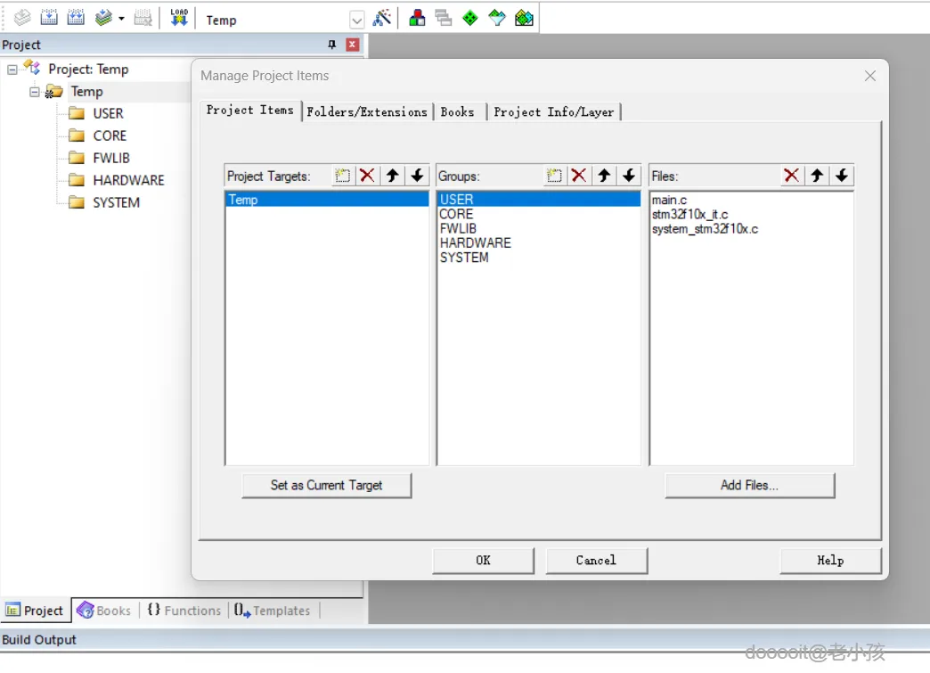Close the Project panel with red X

click(x=352, y=45)
